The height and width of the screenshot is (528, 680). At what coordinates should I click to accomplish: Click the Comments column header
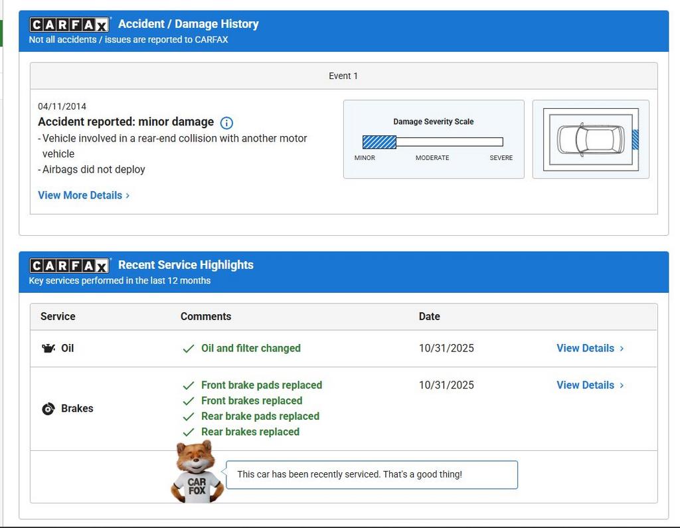point(206,316)
